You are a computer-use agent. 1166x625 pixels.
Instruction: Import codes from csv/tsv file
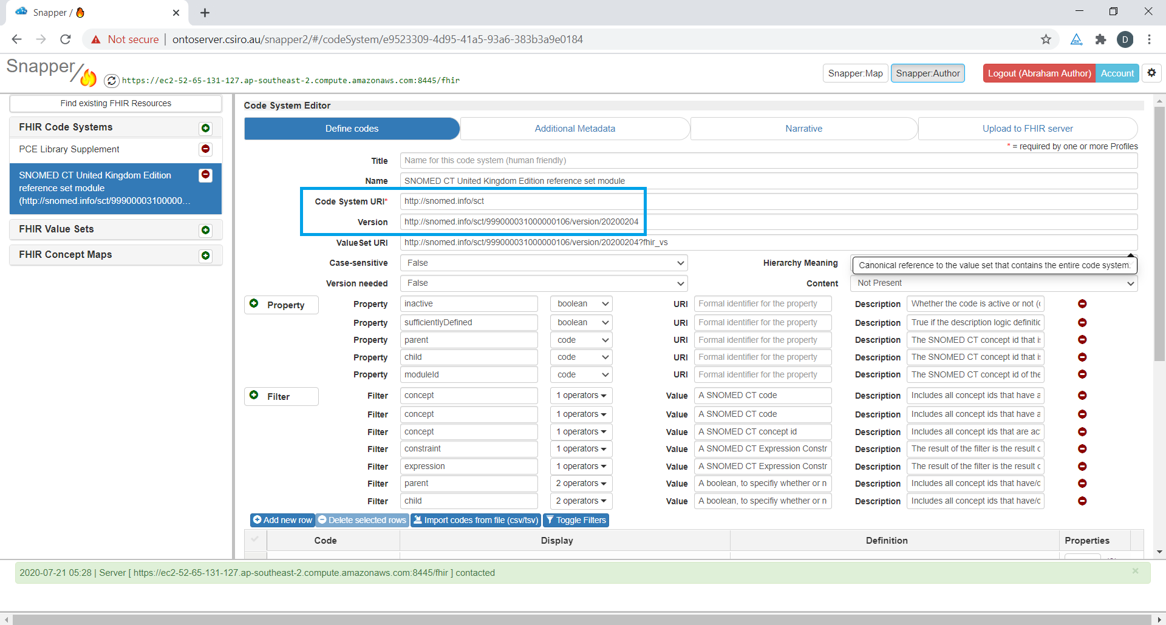point(476,520)
